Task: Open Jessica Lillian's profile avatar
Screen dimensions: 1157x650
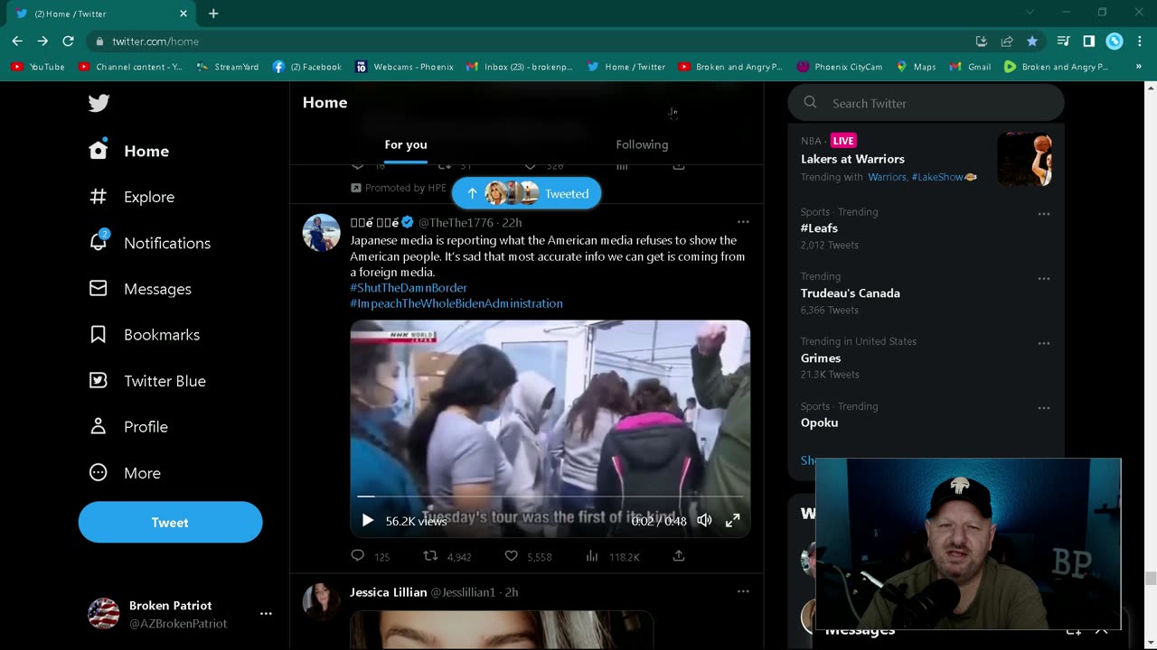Action: (321, 601)
